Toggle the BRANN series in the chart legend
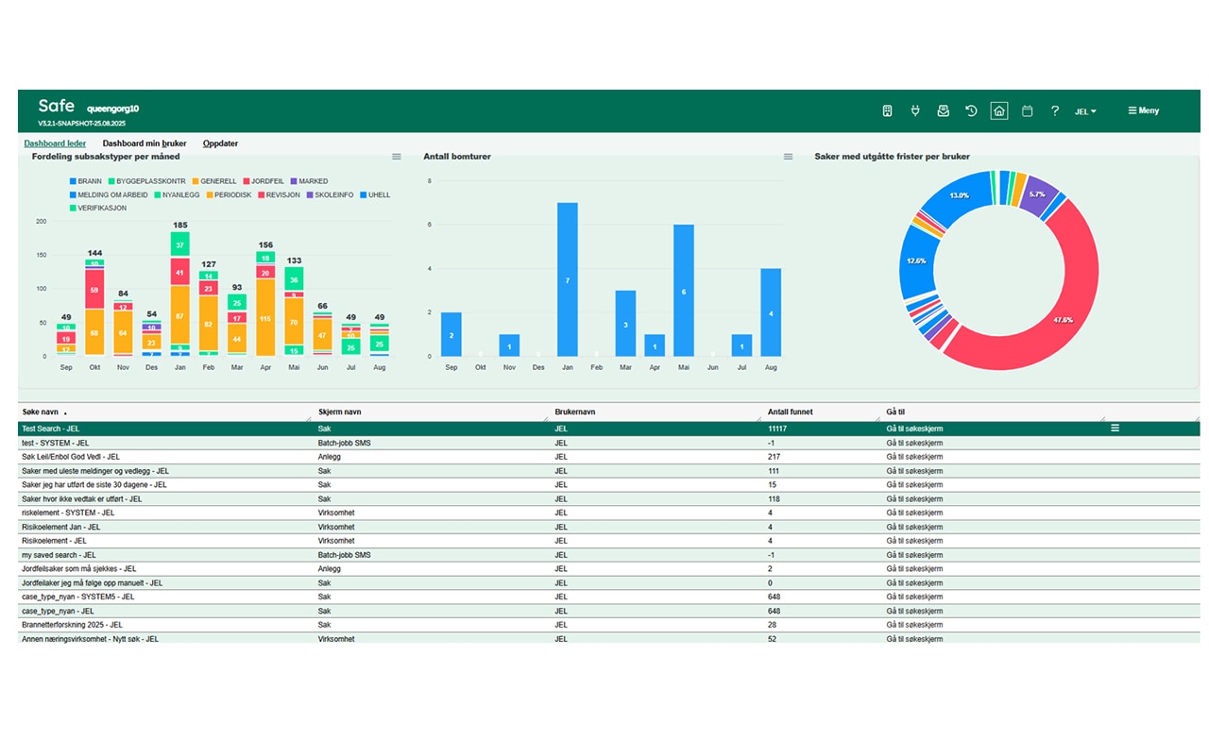 [x=84, y=181]
